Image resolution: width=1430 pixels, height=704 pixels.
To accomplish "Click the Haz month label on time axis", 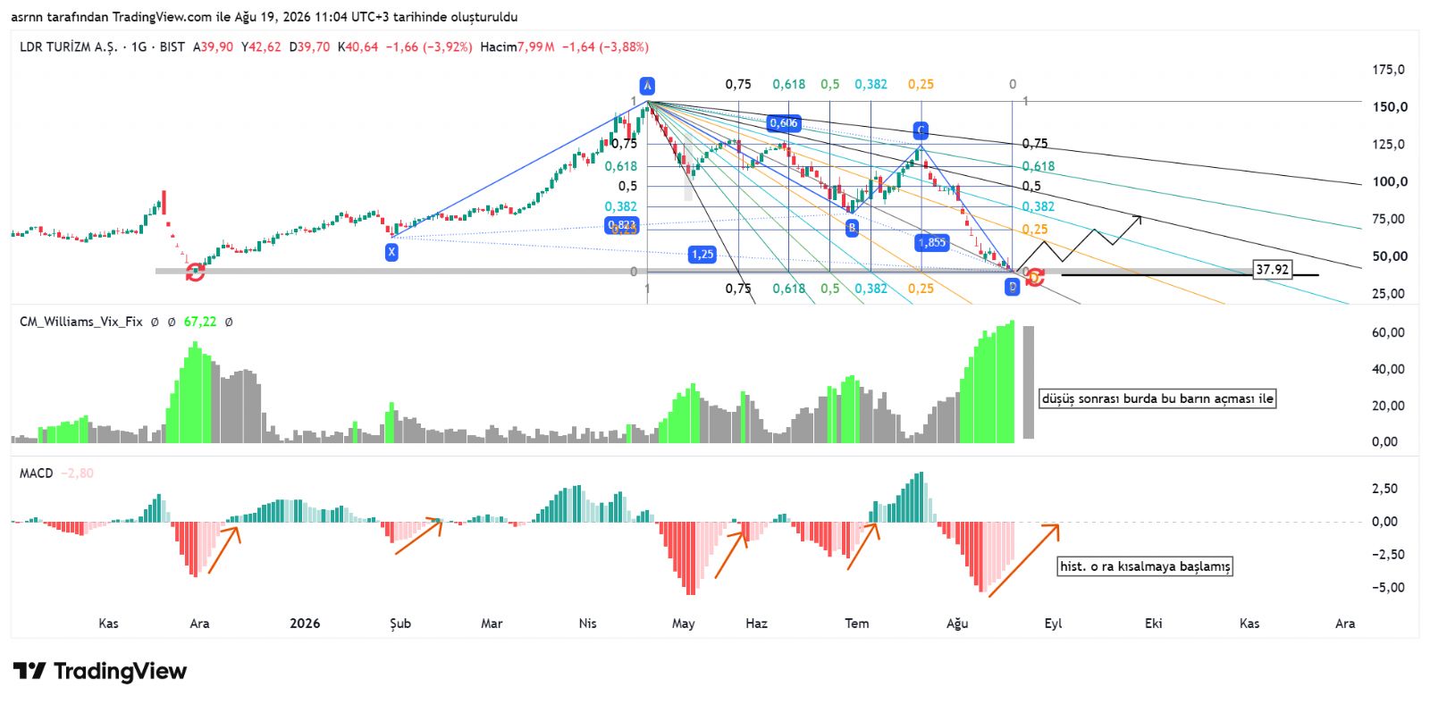I will click(x=756, y=624).
